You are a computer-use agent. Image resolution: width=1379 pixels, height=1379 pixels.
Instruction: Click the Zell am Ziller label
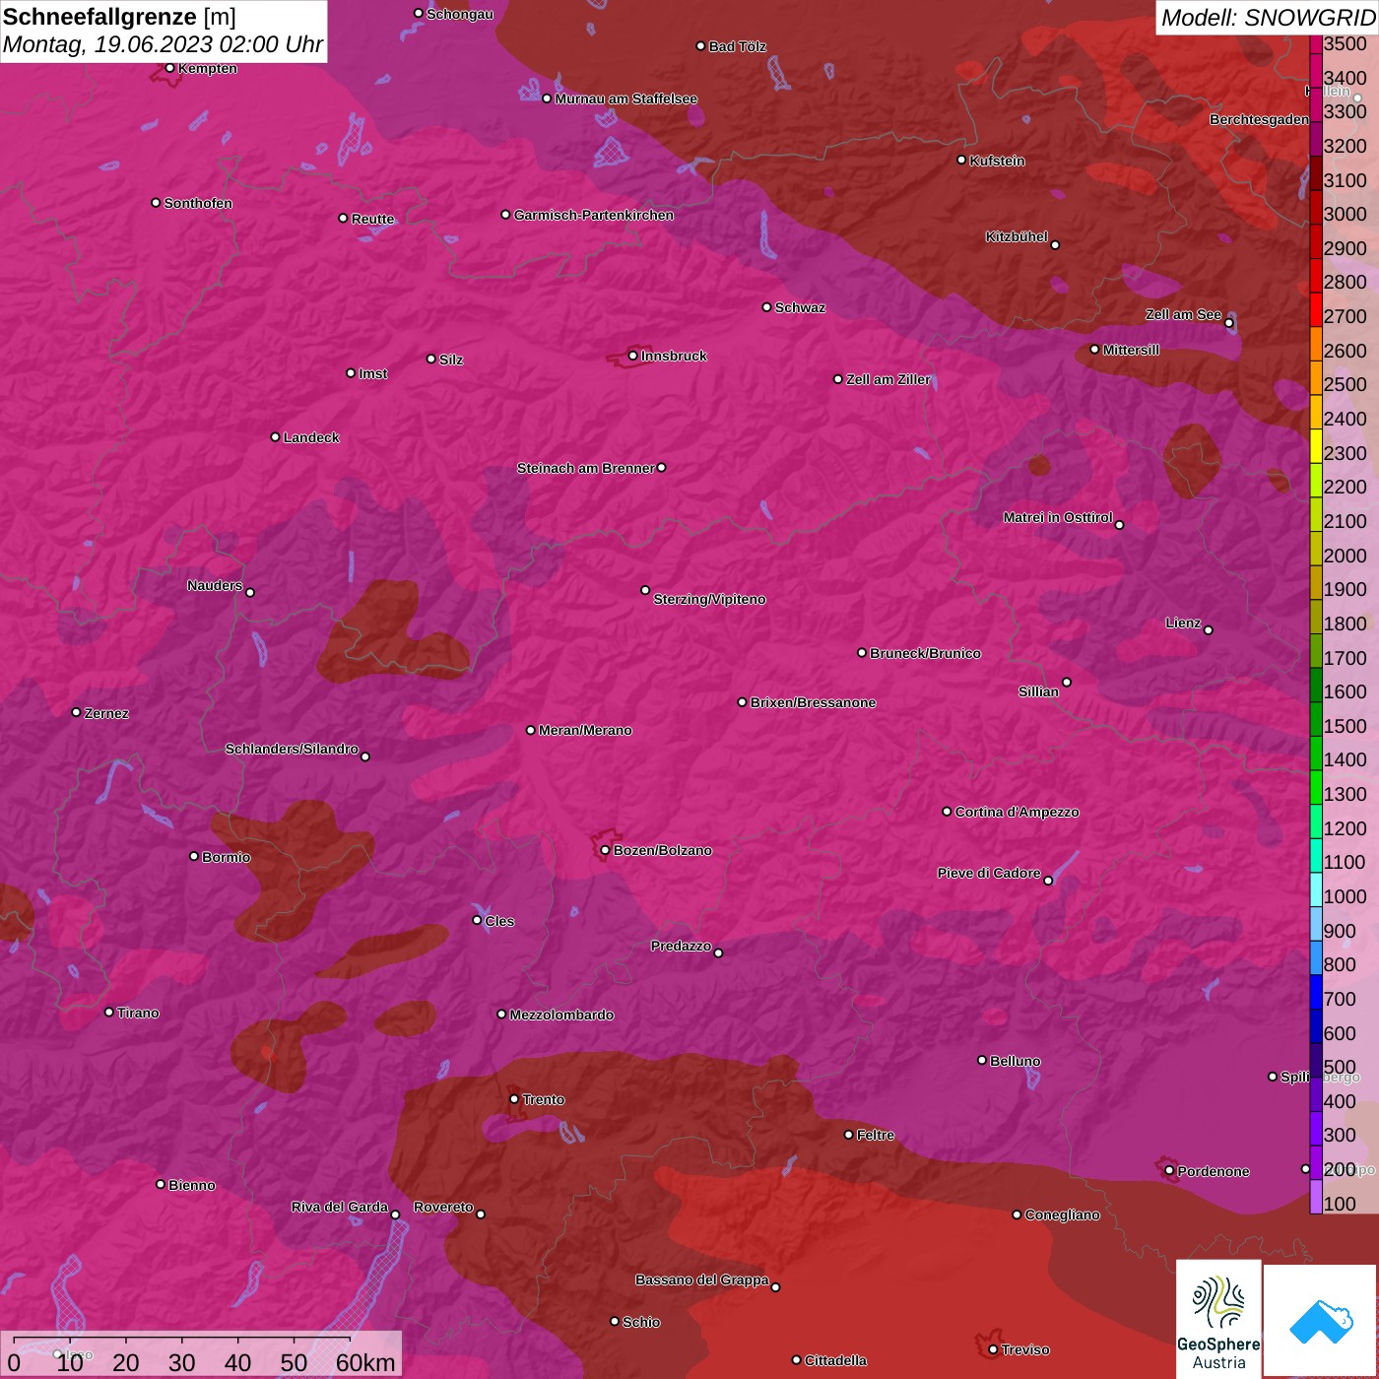(888, 379)
